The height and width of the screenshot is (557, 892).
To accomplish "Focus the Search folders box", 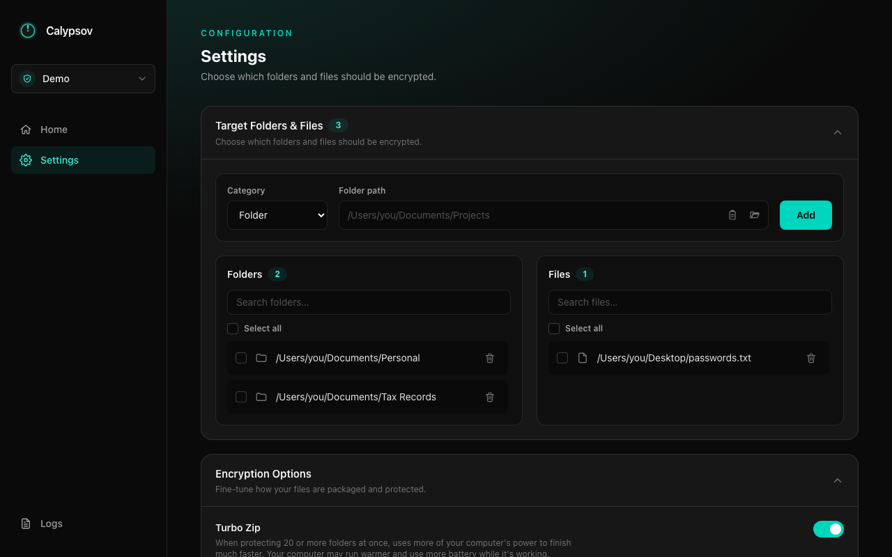I will tap(369, 302).
